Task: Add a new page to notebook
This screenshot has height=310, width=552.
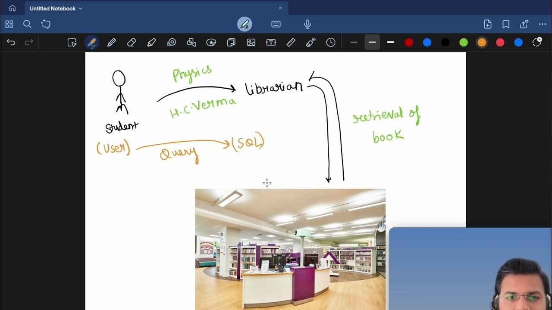Action: (x=487, y=24)
